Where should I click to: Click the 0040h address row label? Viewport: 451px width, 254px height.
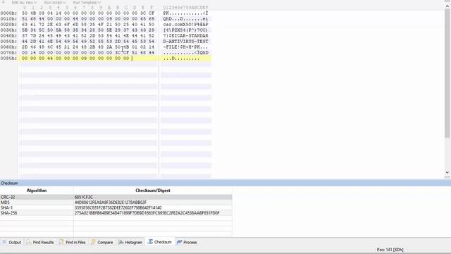point(8,36)
